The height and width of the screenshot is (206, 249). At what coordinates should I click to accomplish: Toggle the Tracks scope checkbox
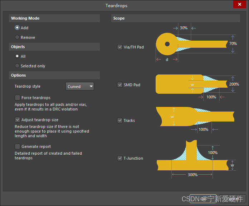point(120,120)
